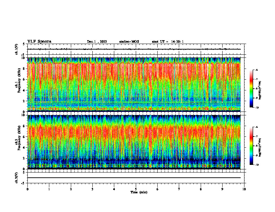Viewport: 275px width, 212px height.
Task: Click the time axis tick label "2"
Action: coord(71,189)
